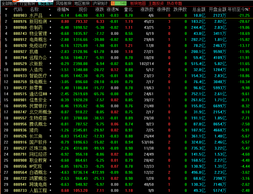Click the marker square beside 人脸工程
Screen dimensions: 253x194
(x=50, y=190)
